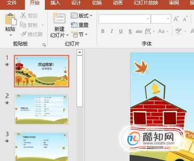The image size is (194, 161).
Task: Switch to the Insert tab
Action: point(55,3)
